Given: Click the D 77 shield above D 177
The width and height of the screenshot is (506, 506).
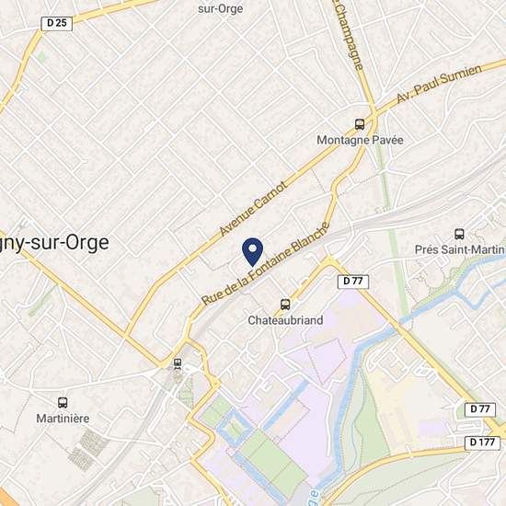Looking at the screenshot, I should [480, 409].
